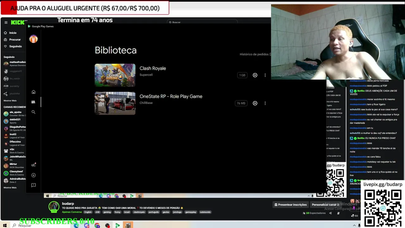Open more options for Clash Royale

tap(265, 75)
